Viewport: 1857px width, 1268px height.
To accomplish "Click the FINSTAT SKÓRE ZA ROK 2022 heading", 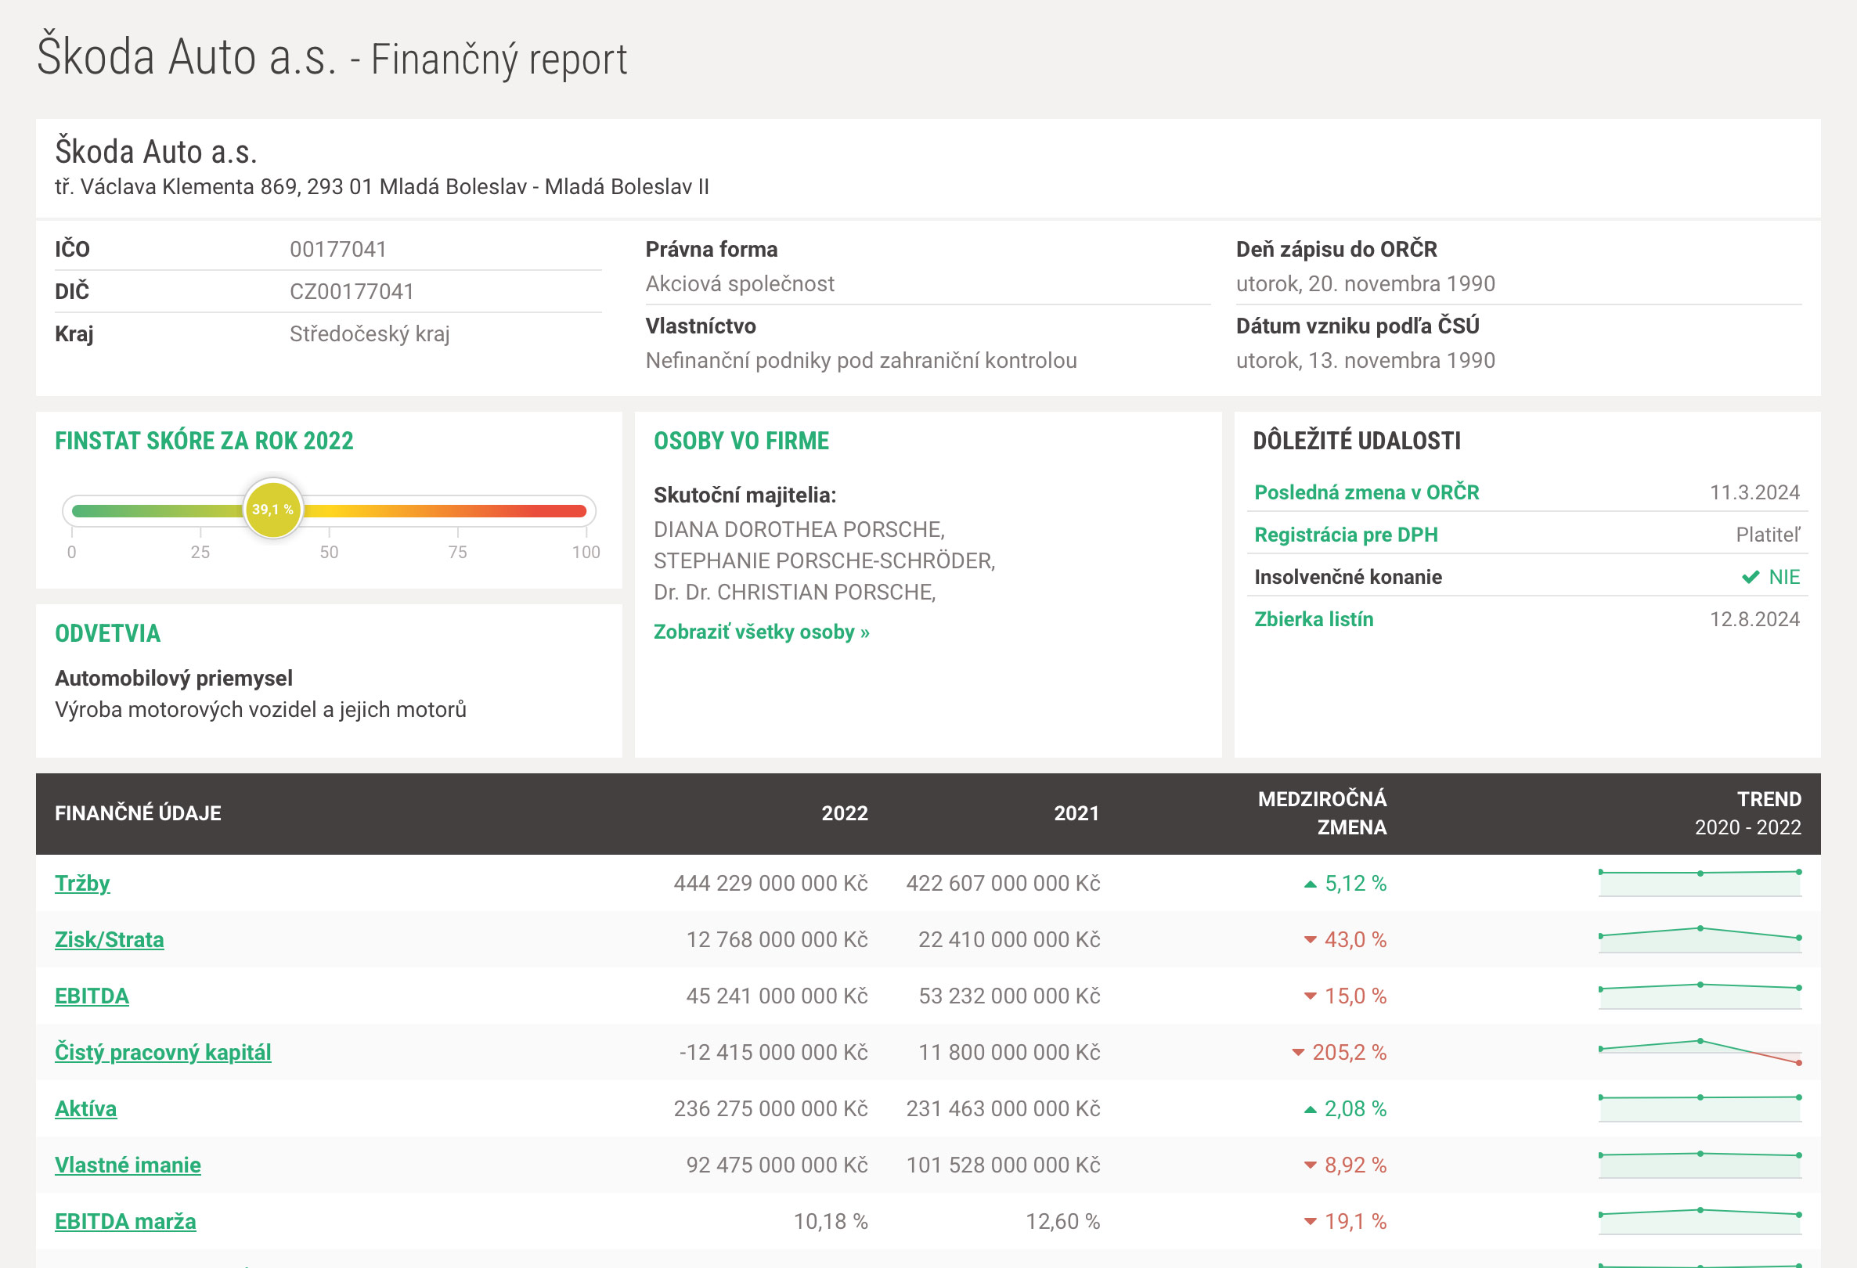I will click(204, 441).
